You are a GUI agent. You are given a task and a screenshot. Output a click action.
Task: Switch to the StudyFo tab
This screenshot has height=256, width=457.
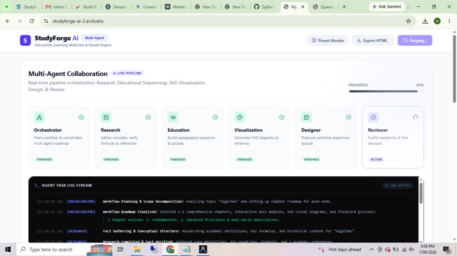pyautogui.click(x=27, y=7)
